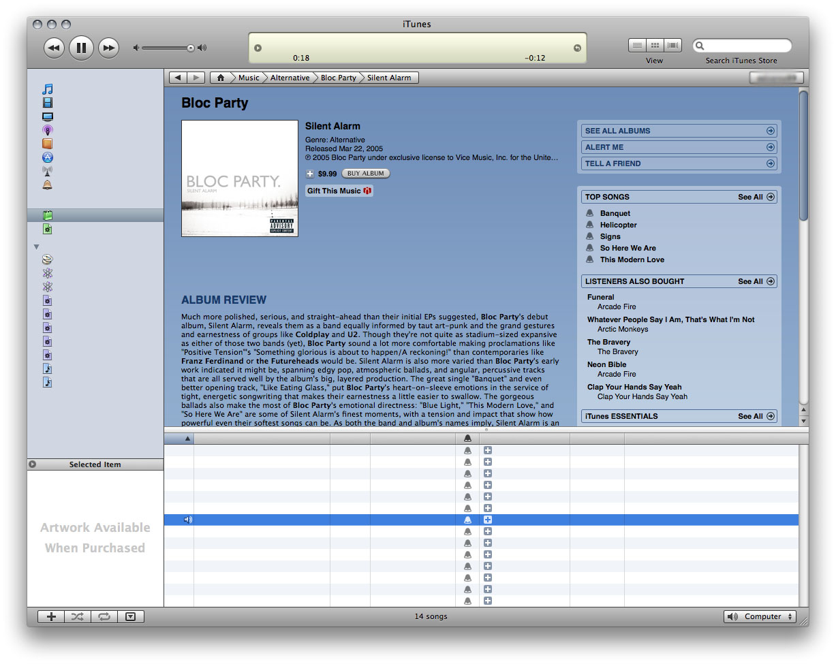Toggle repeat playback
The image size is (836, 664).
pyautogui.click(x=104, y=617)
